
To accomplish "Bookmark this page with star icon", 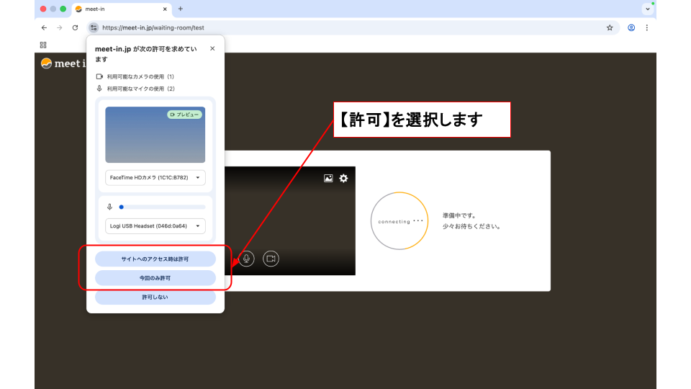I will 610,27.
